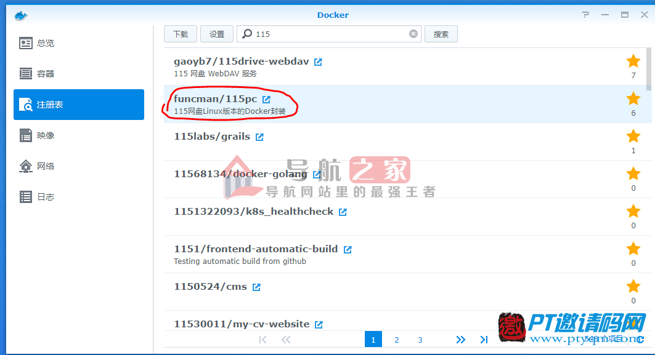
Task: Jump forward with double-arrow pager button
Action: 460,340
